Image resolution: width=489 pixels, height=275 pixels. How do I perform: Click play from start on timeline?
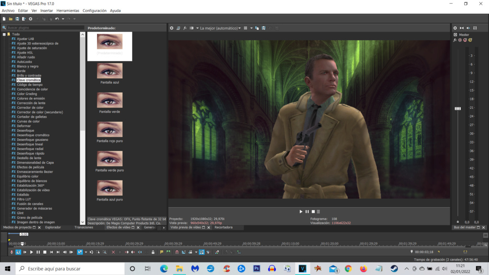pos(25,252)
